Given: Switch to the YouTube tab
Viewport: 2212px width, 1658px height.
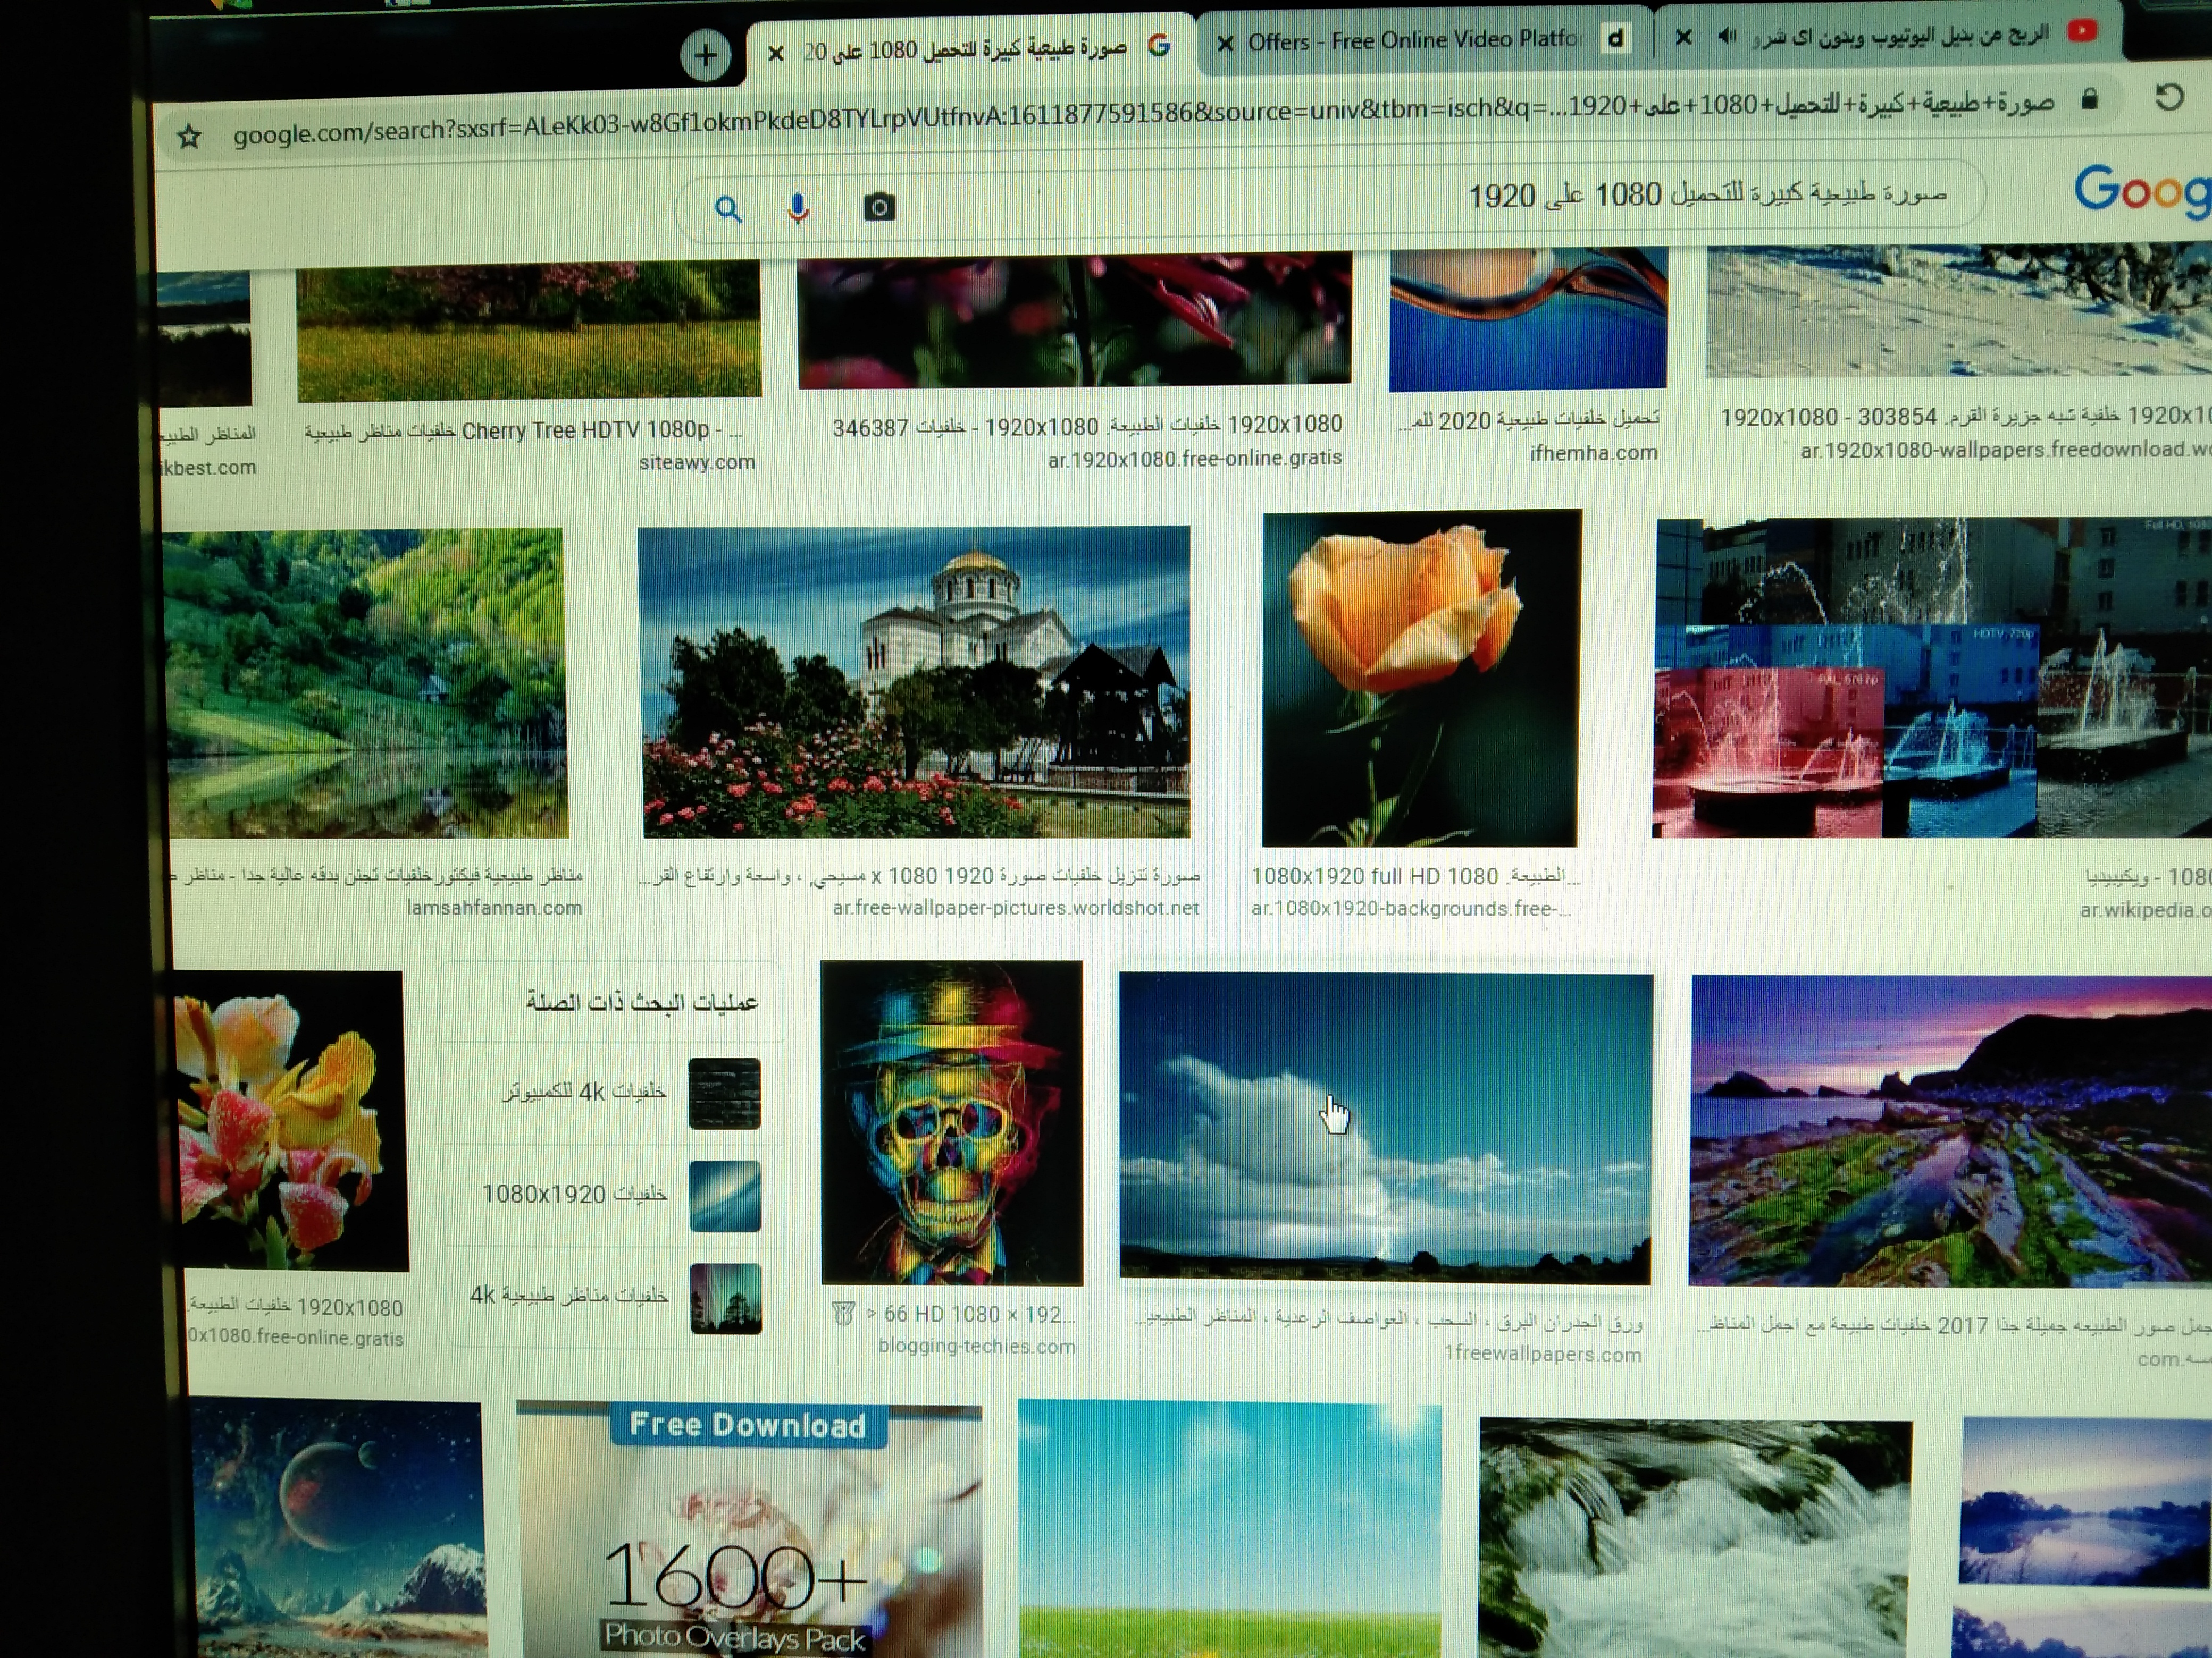Looking at the screenshot, I should 1900,36.
